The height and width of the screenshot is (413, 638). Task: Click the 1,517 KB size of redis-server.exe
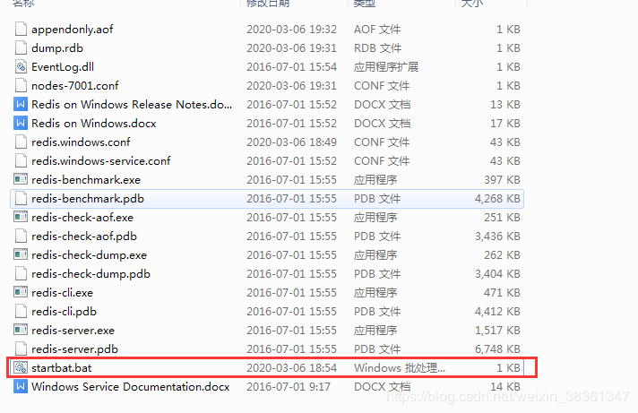pos(497,331)
